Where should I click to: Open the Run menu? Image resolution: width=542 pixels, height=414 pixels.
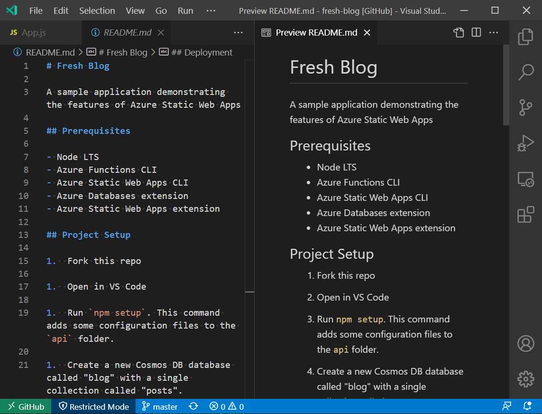(185, 11)
